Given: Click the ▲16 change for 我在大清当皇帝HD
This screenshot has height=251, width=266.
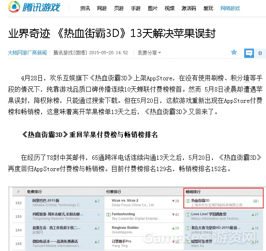Looking at the screenshot, I should [255, 228].
